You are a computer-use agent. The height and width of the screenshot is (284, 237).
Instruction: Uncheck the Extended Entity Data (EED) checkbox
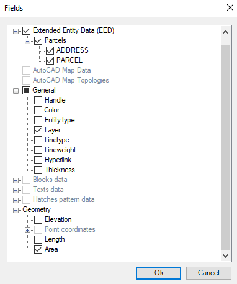click(27, 30)
